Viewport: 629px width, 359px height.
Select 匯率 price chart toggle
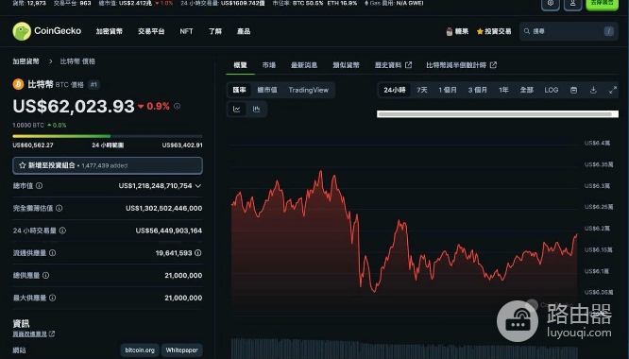click(x=240, y=90)
